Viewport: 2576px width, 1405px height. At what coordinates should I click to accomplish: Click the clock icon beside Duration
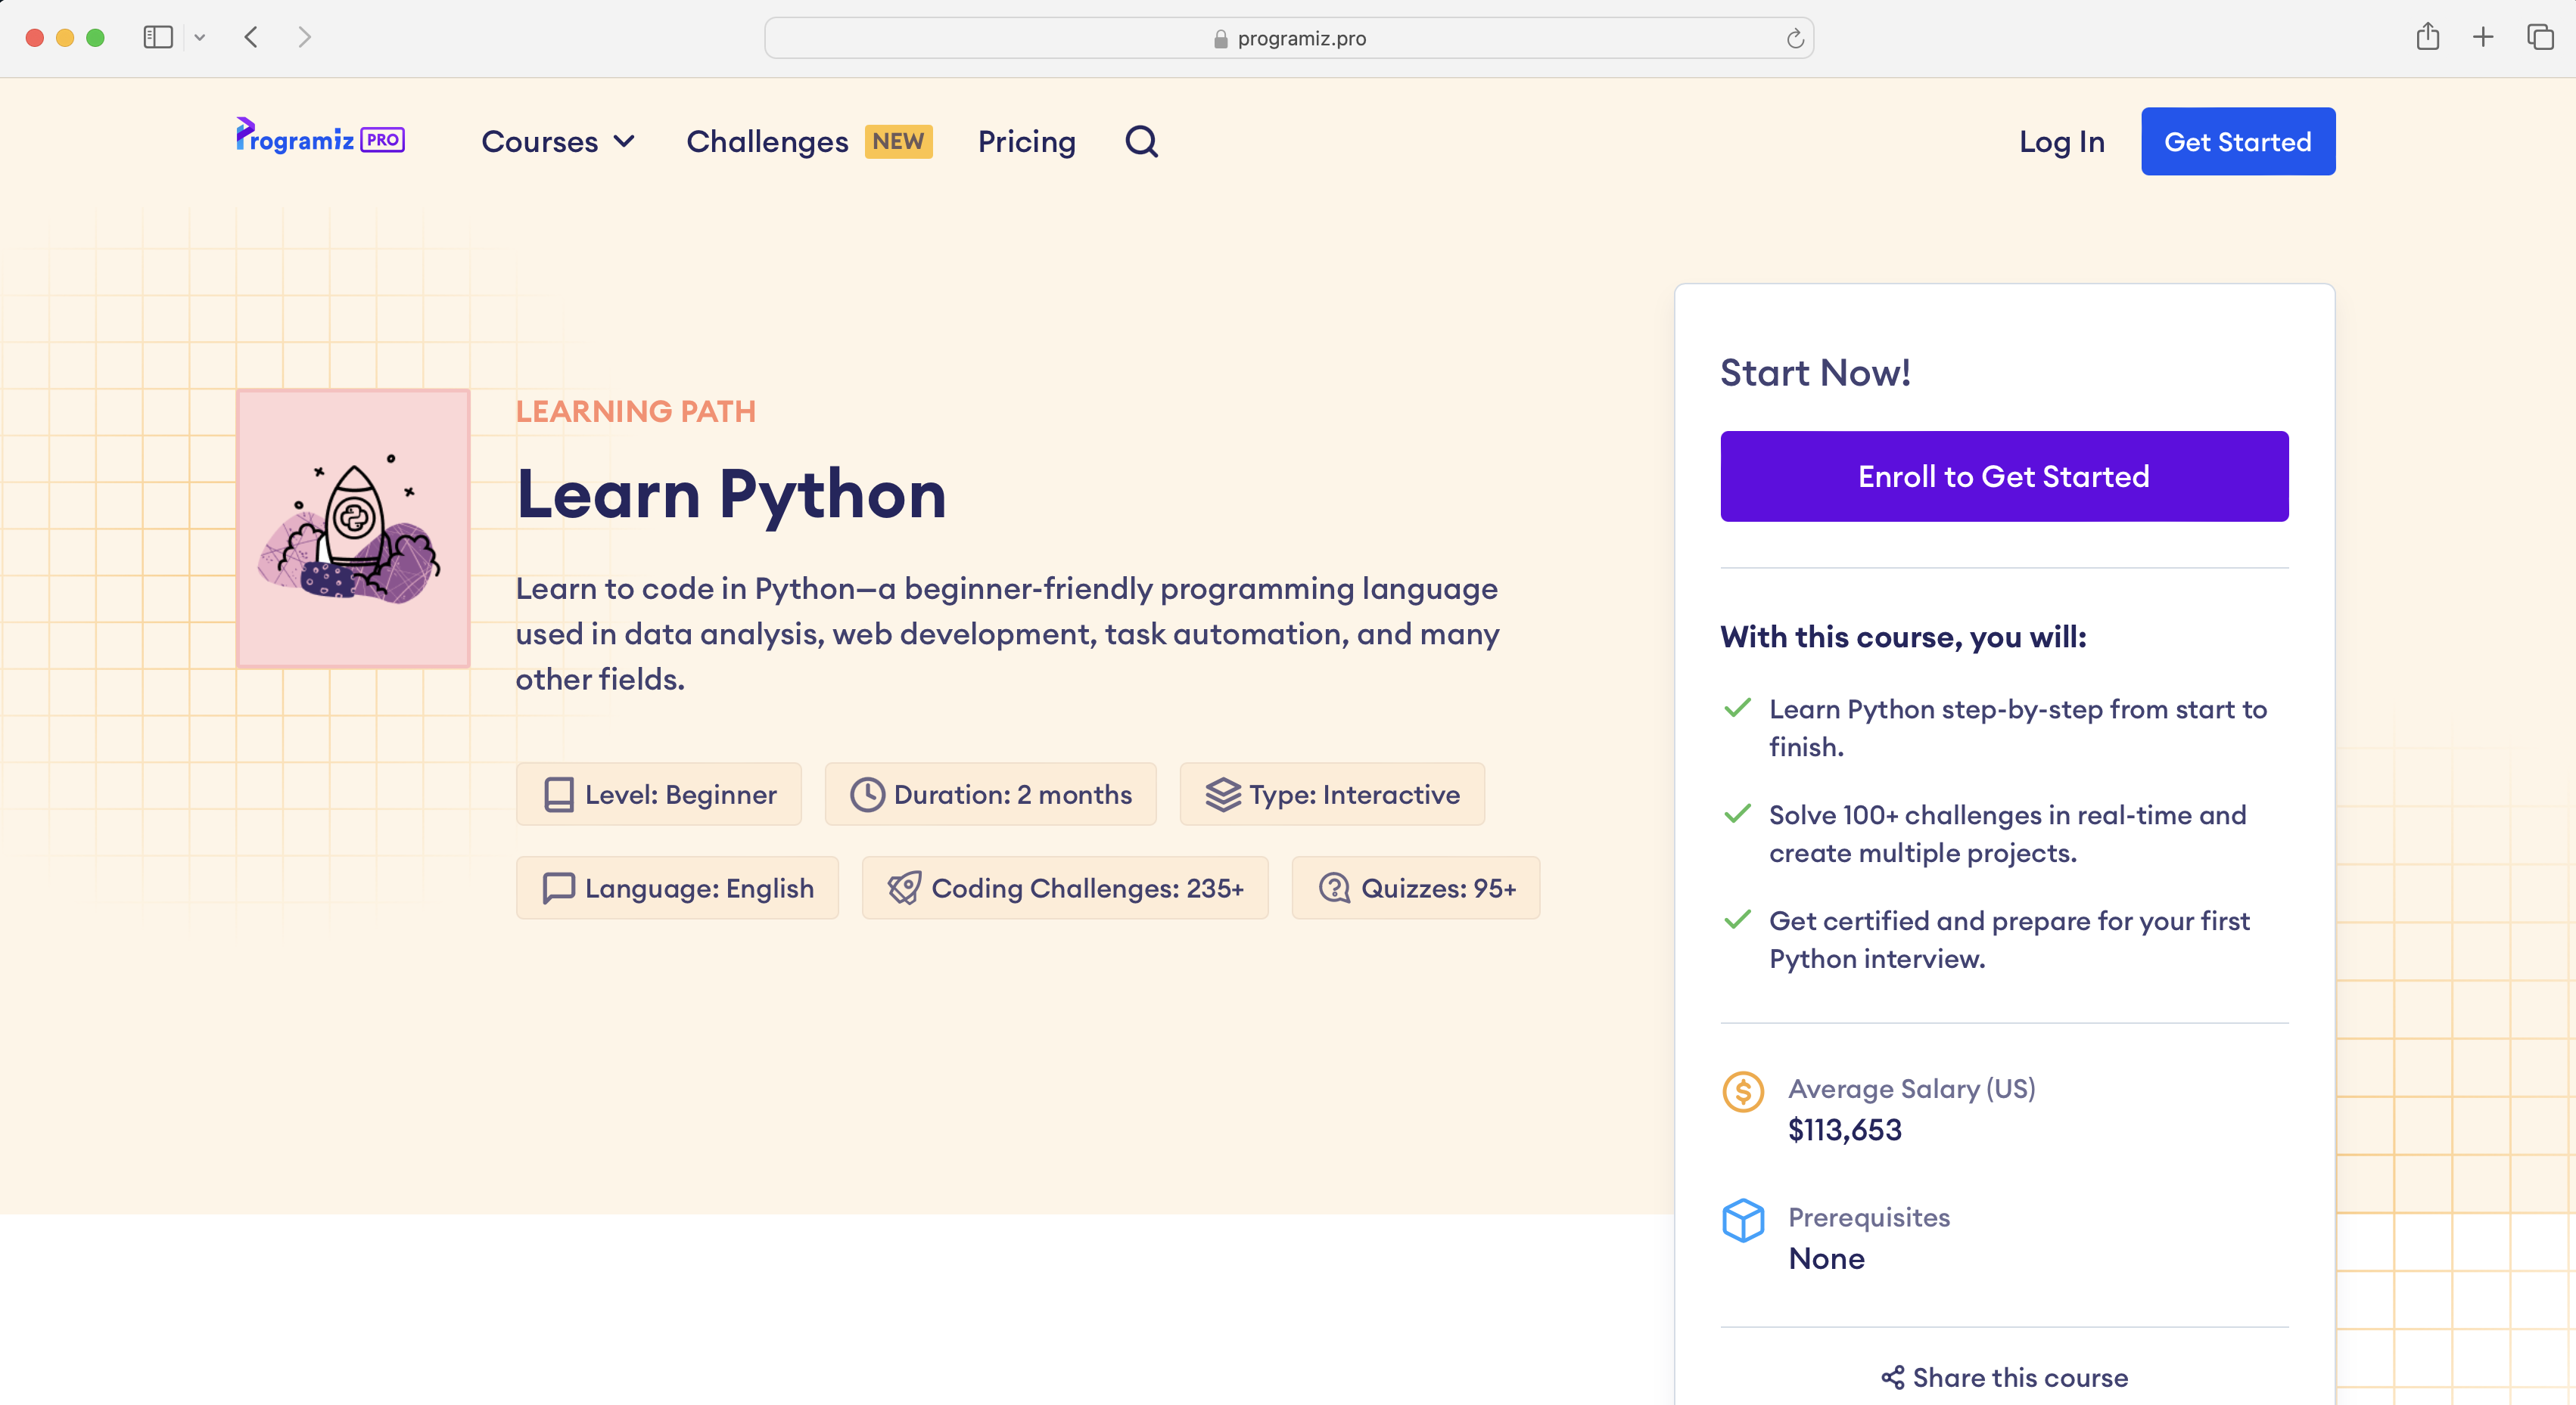point(867,795)
